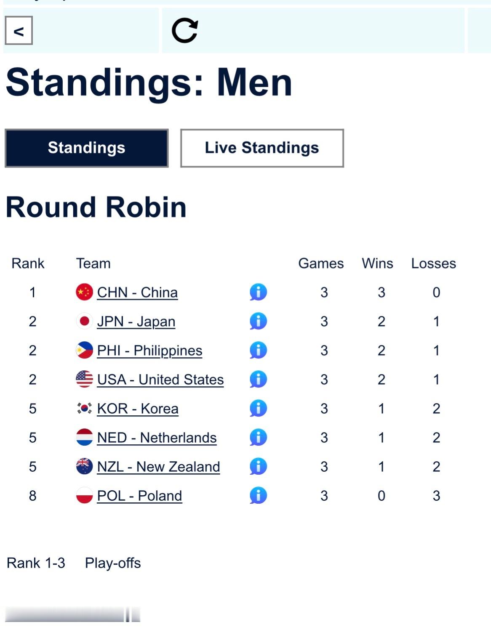Click the refresh page icon
Viewport: 491px width, 643px height.
pos(185,31)
